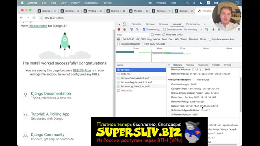Open the Bookmarks menu
The height and width of the screenshot is (146, 260).
click(x=91, y=3)
